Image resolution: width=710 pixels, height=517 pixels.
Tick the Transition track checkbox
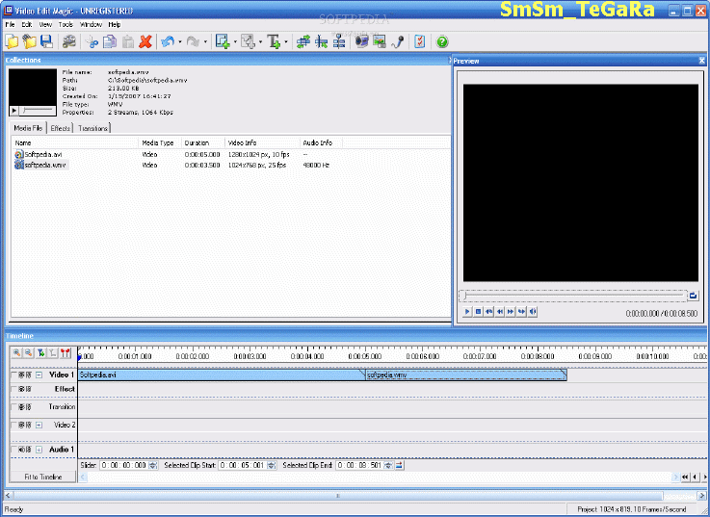coord(14,407)
